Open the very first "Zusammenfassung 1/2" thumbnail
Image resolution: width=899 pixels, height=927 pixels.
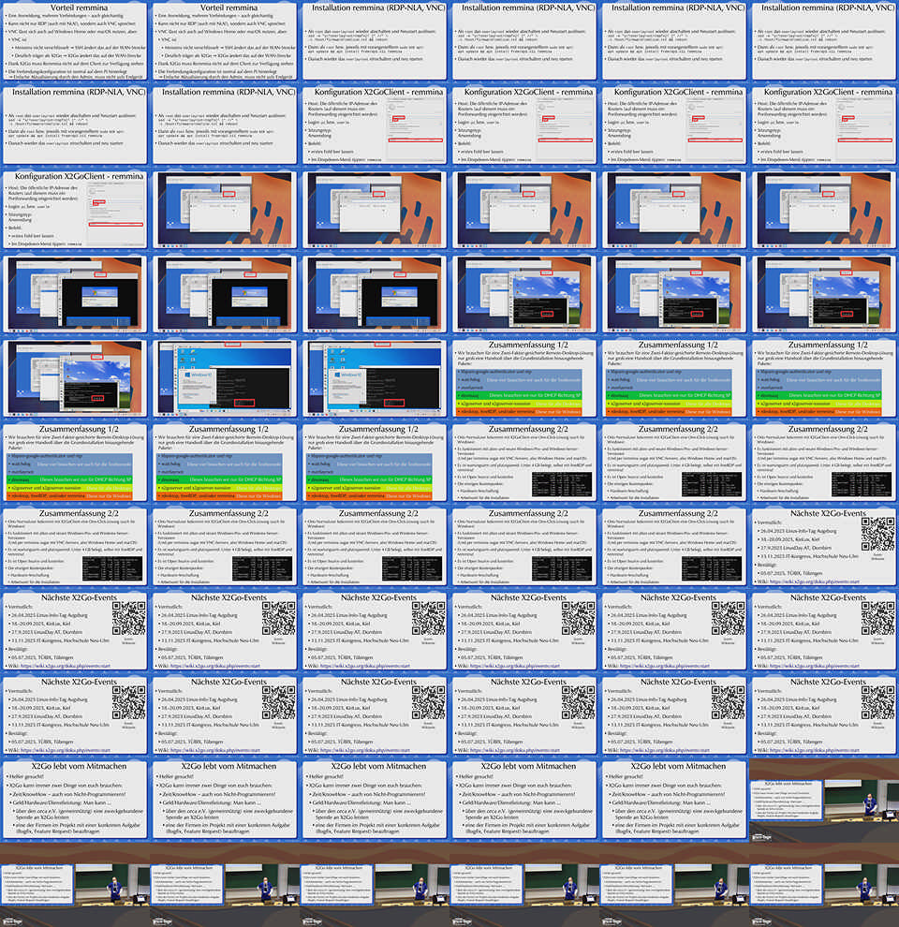(524, 378)
